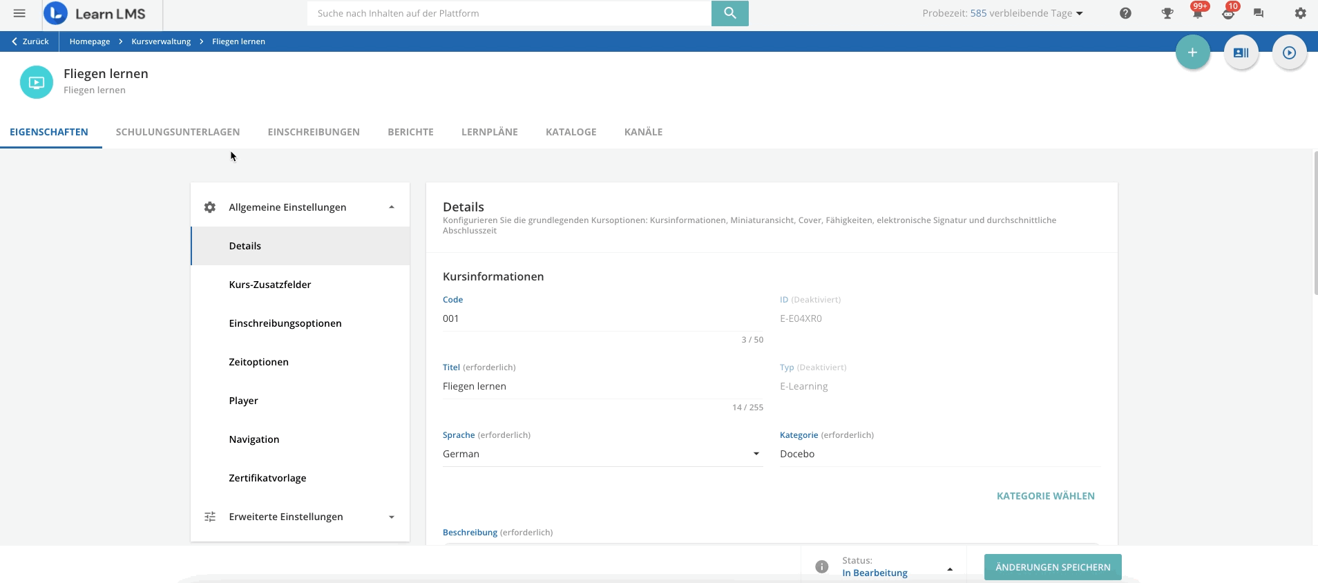Click the course type icon beside title

(x=37, y=82)
